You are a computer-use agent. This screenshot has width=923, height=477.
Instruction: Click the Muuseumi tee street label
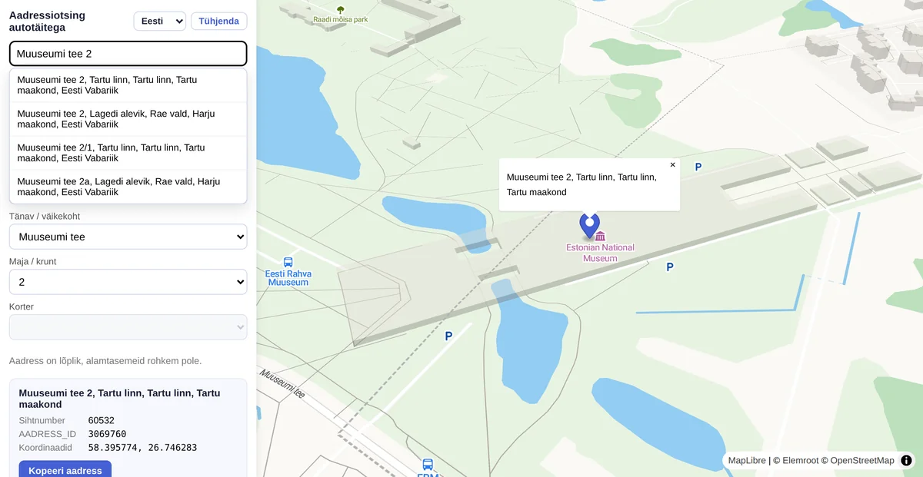[282, 384]
